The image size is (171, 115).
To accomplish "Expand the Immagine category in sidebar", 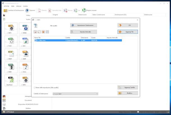I will (28, 96).
